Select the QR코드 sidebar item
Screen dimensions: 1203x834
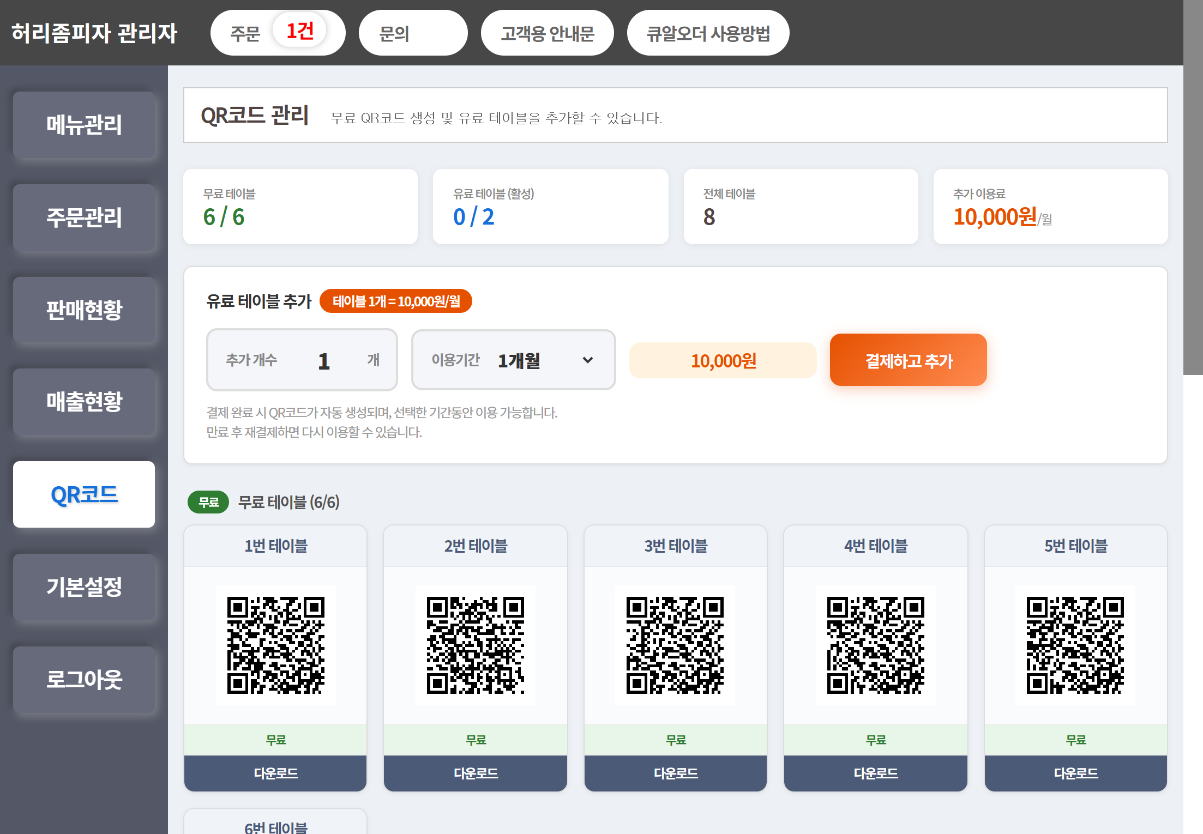84,494
